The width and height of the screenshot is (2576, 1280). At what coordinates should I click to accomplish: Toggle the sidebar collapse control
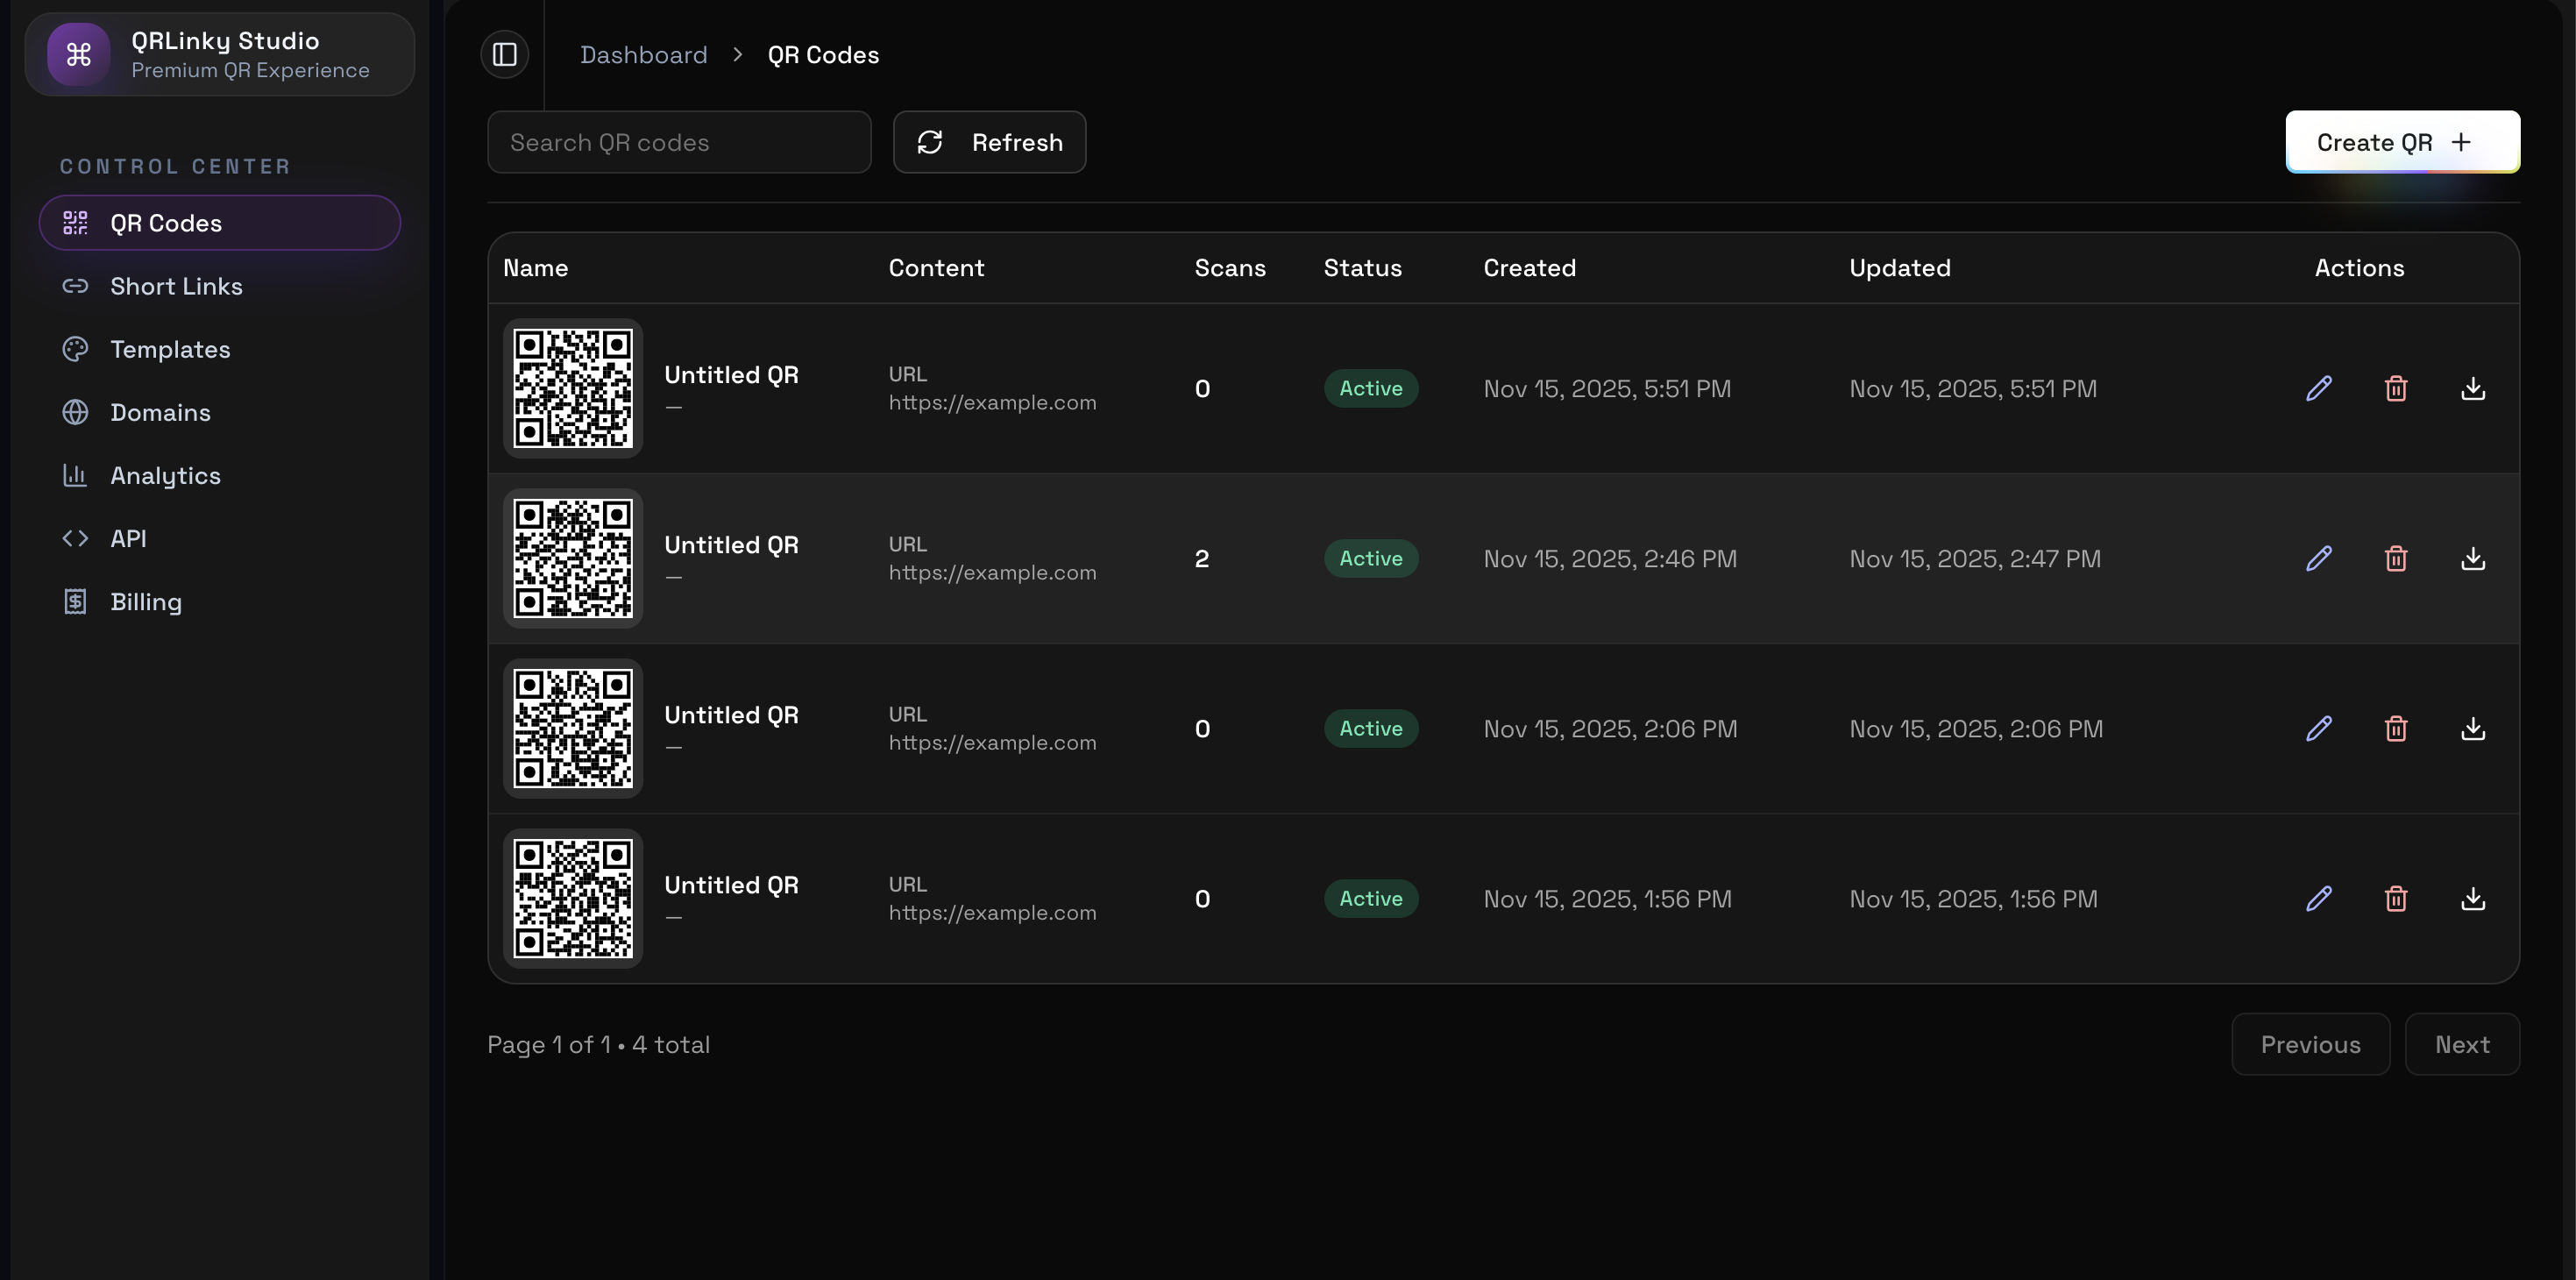[504, 54]
